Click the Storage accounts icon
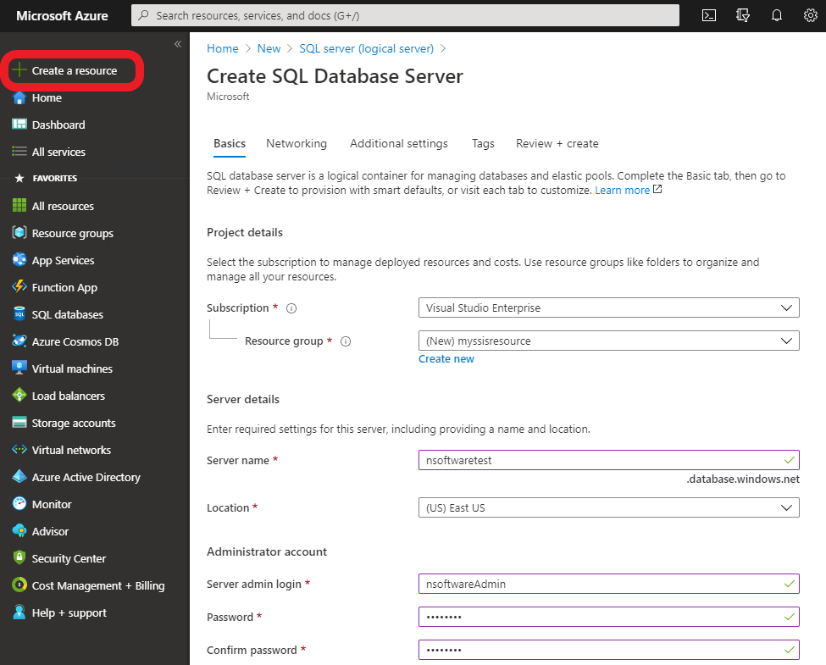 click(x=19, y=423)
